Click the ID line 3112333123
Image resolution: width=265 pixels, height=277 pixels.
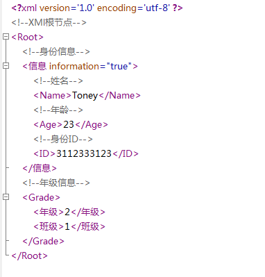click(86, 153)
